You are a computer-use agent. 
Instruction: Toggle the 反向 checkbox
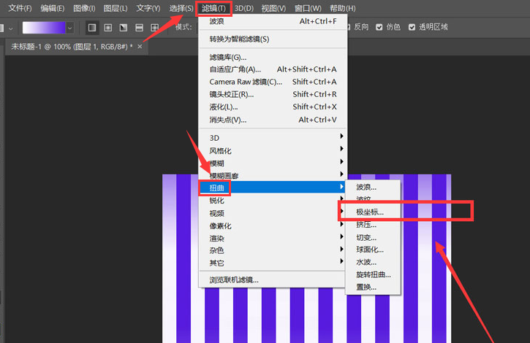(348, 27)
